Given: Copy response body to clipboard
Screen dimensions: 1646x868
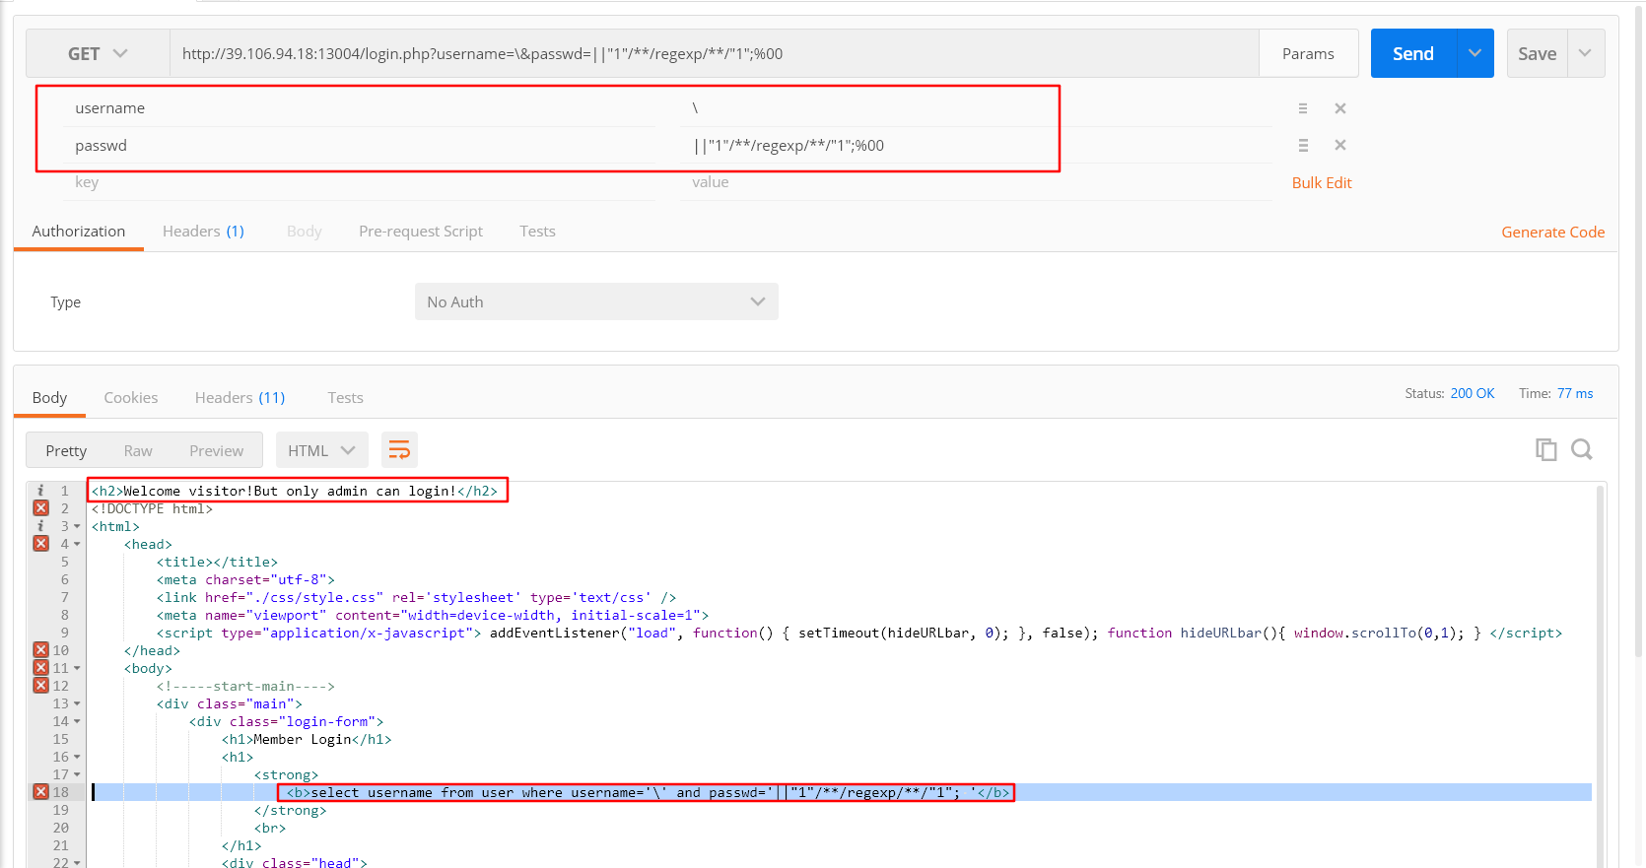Looking at the screenshot, I should pyautogui.click(x=1545, y=450).
